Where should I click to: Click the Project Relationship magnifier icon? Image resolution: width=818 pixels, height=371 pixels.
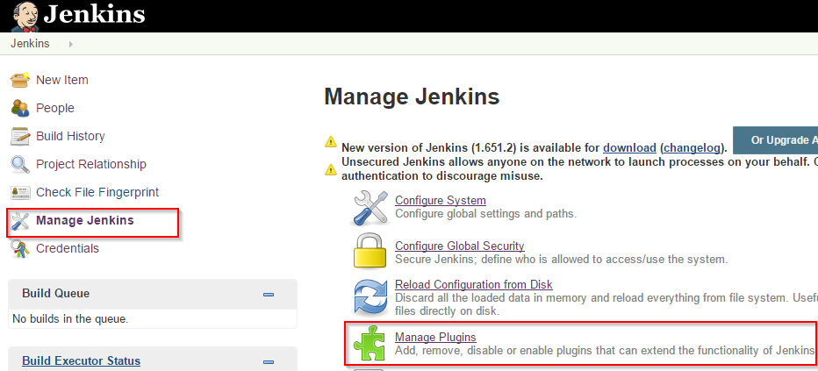pos(20,165)
